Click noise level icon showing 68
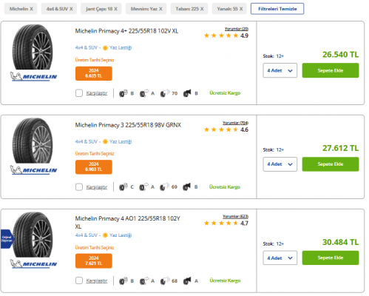 click(164, 280)
